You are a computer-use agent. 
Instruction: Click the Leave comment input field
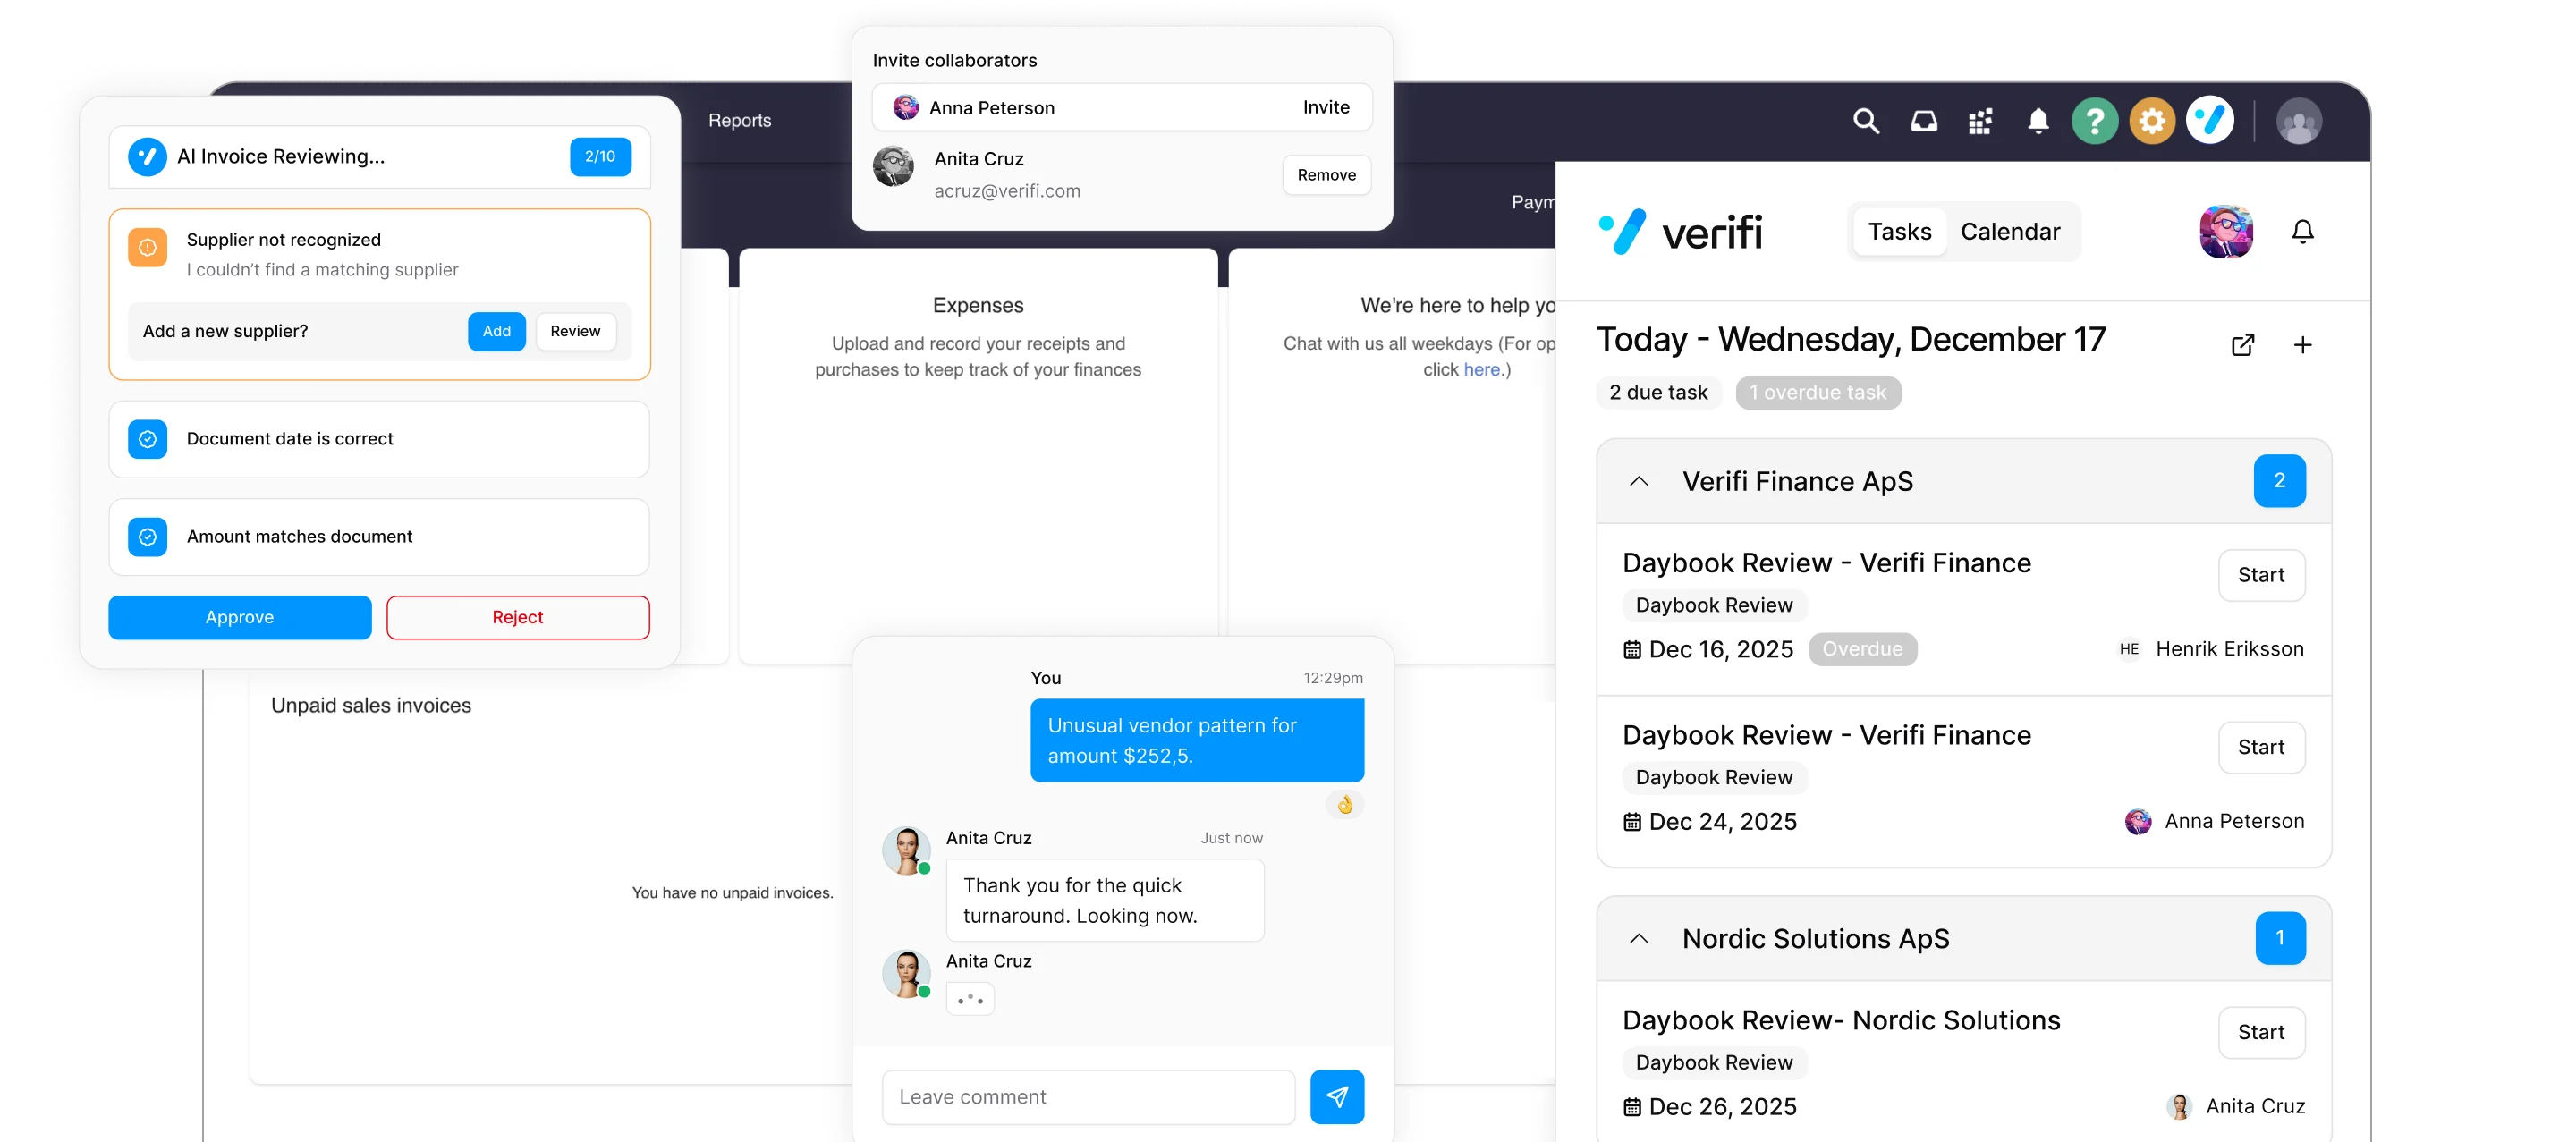pyautogui.click(x=1088, y=1097)
